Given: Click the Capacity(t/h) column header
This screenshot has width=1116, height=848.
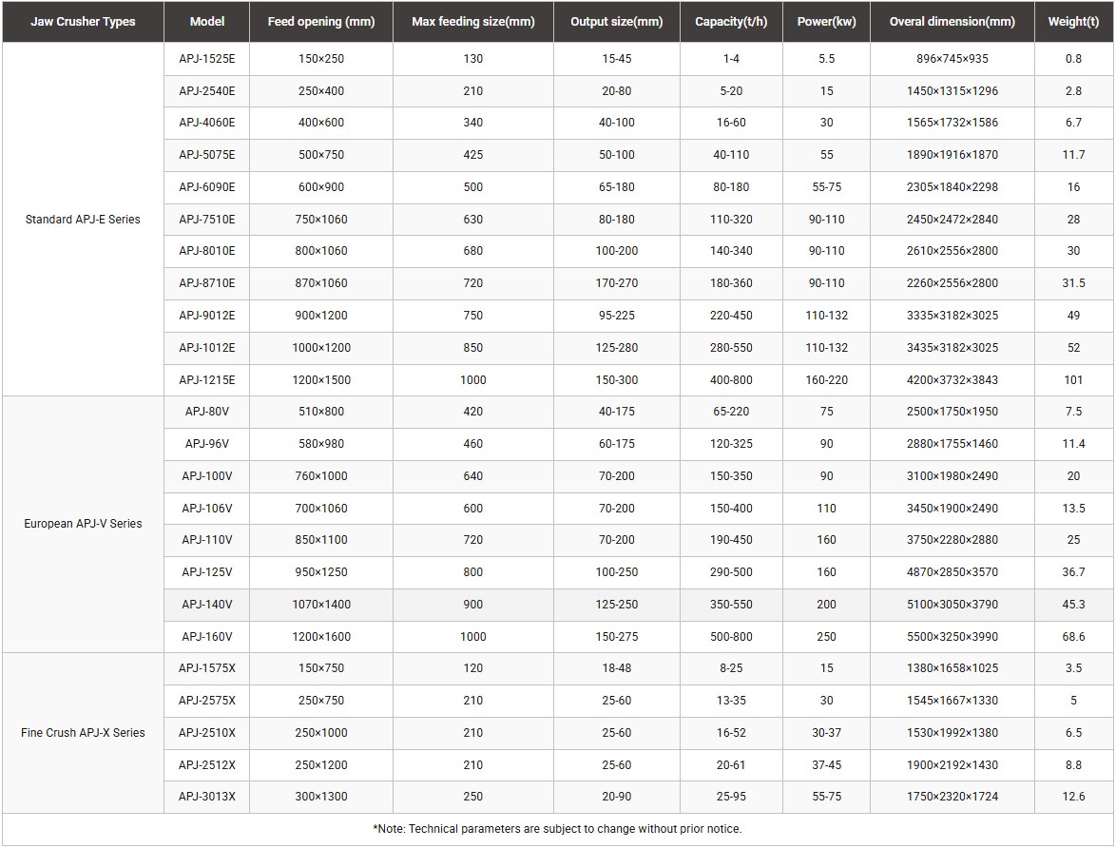Looking at the screenshot, I should tap(731, 22).
